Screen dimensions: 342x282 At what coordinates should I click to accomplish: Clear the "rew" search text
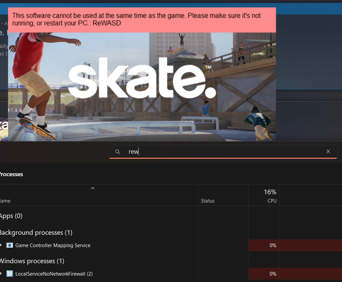pyautogui.click(x=328, y=152)
